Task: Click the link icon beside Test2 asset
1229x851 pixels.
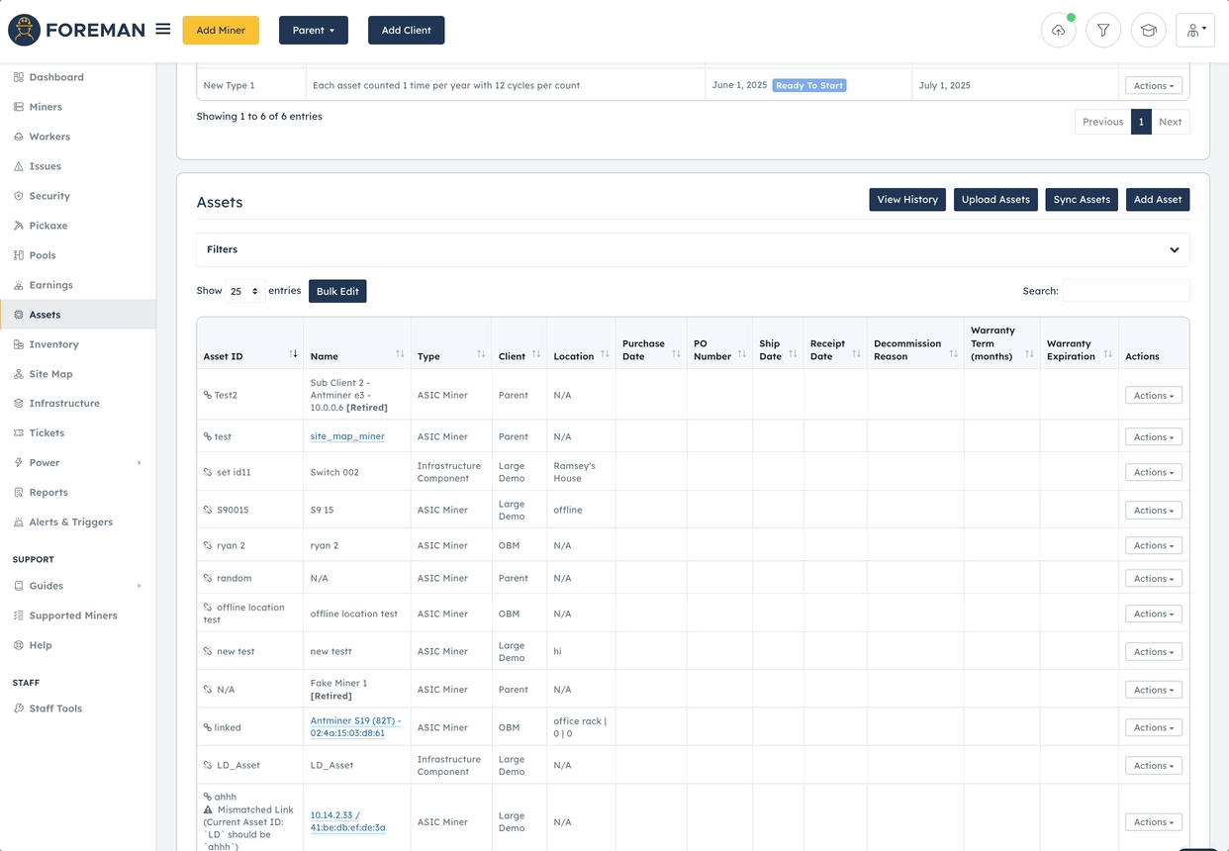Action: tap(208, 395)
